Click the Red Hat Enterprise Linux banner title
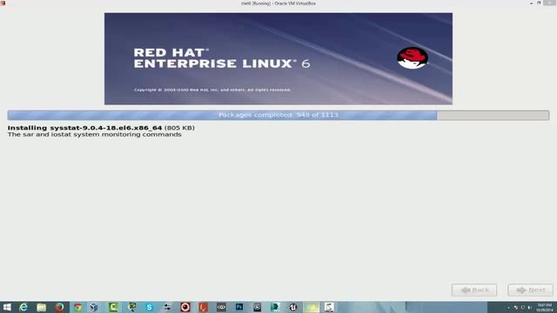 pyautogui.click(x=222, y=58)
